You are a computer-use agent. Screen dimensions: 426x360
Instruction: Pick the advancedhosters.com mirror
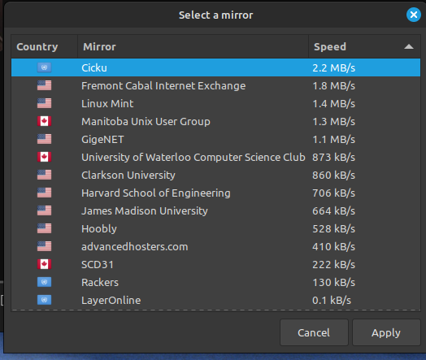coord(215,246)
